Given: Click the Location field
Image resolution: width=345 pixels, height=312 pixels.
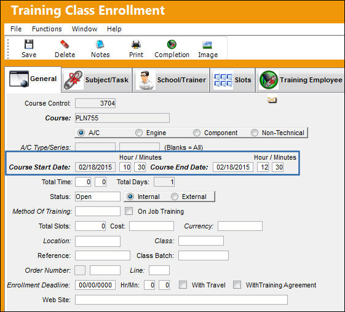Looking at the screenshot, I should point(98,241).
